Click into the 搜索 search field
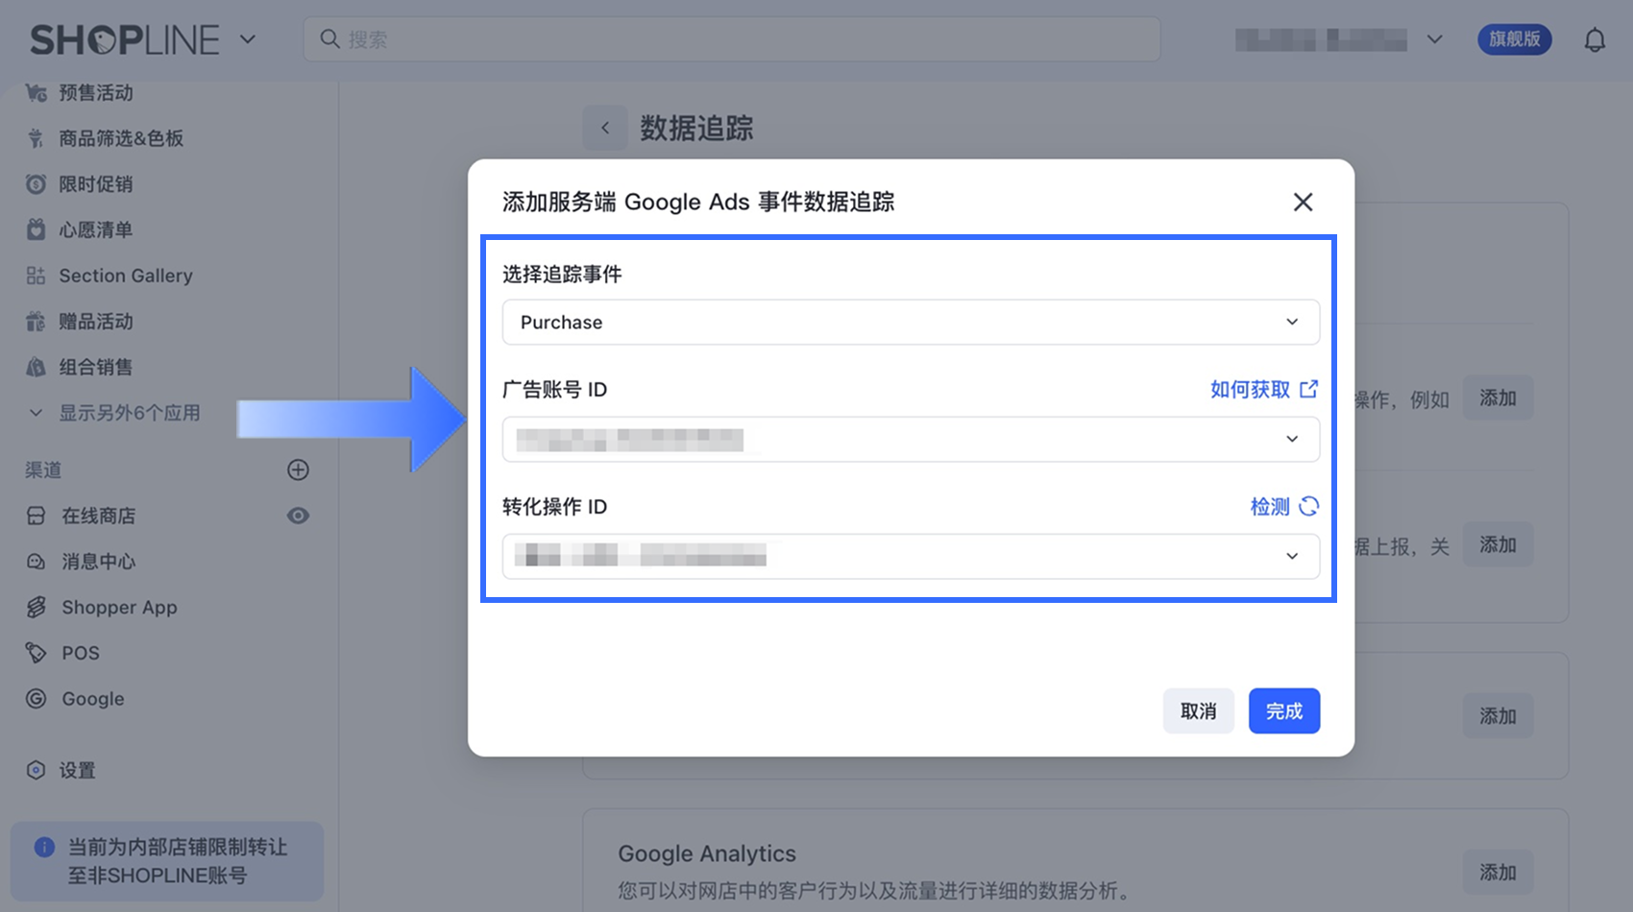This screenshot has height=912, width=1633. click(732, 39)
